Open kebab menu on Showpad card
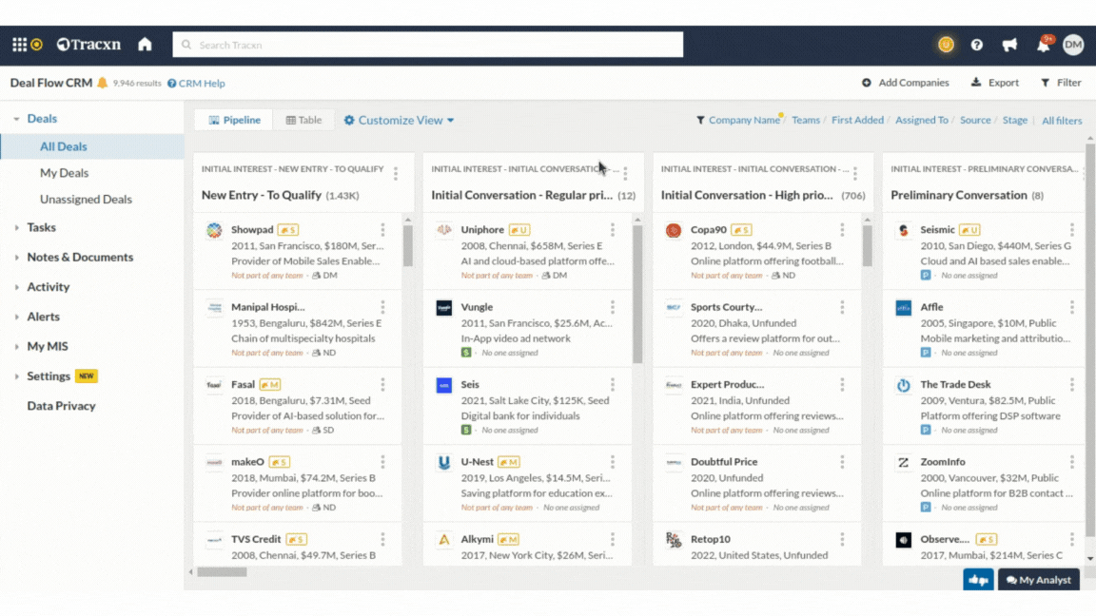Image resolution: width=1096 pixels, height=616 pixels. tap(382, 230)
